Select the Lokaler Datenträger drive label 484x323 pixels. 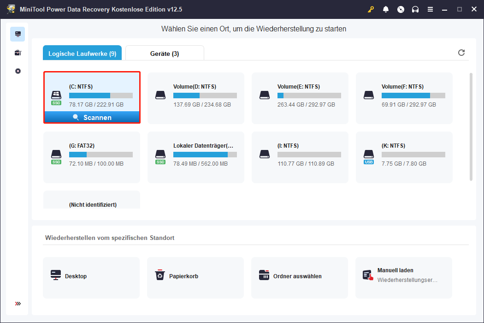coord(203,146)
